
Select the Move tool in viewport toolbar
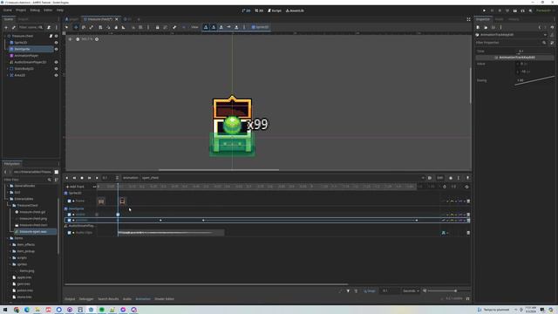[76, 27]
